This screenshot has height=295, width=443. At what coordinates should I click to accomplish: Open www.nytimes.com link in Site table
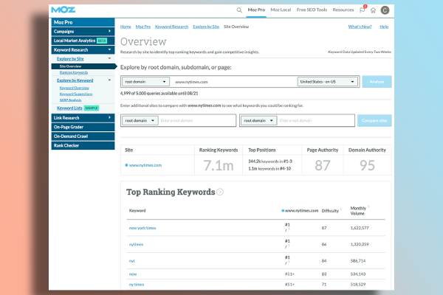pyautogui.click(x=145, y=165)
